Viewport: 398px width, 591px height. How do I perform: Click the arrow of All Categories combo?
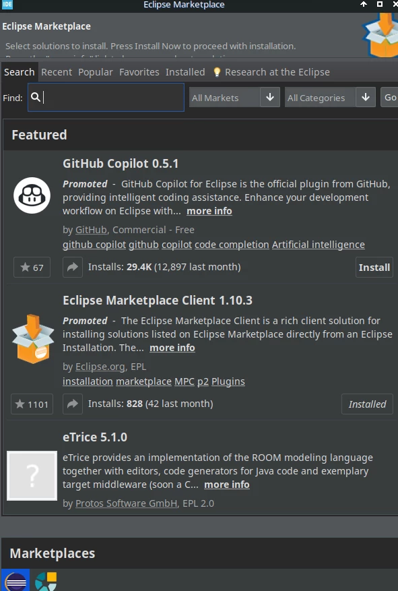[x=366, y=97]
